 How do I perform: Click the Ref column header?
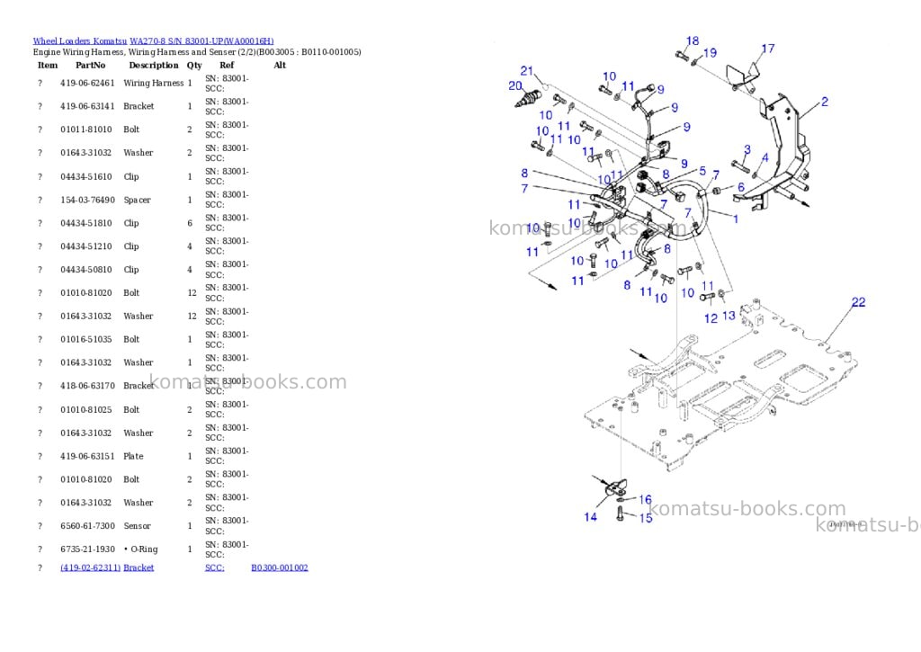(227, 65)
